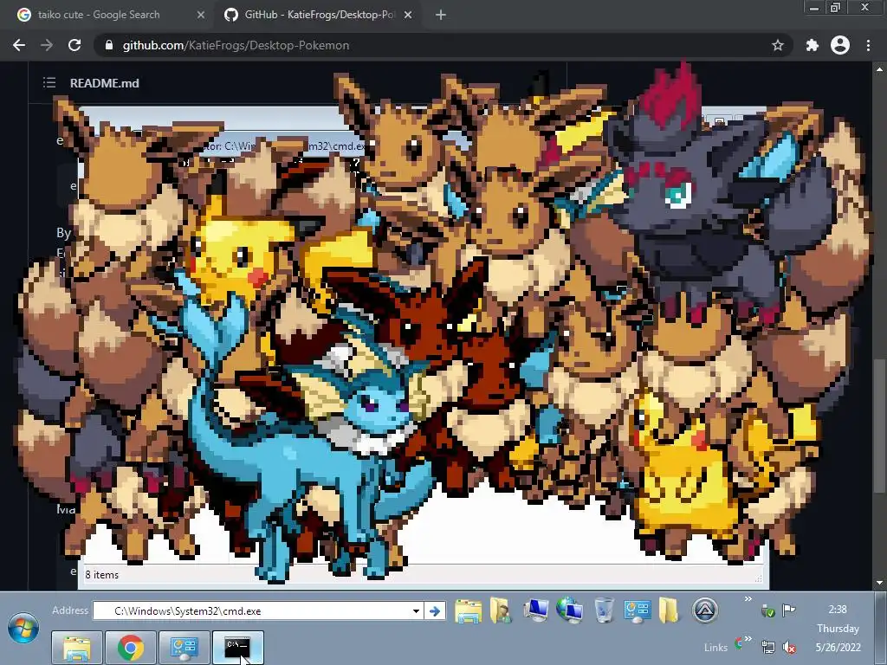Image resolution: width=887 pixels, height=665 pixels.
Task: Open the network tray icon
Action: 767,647
